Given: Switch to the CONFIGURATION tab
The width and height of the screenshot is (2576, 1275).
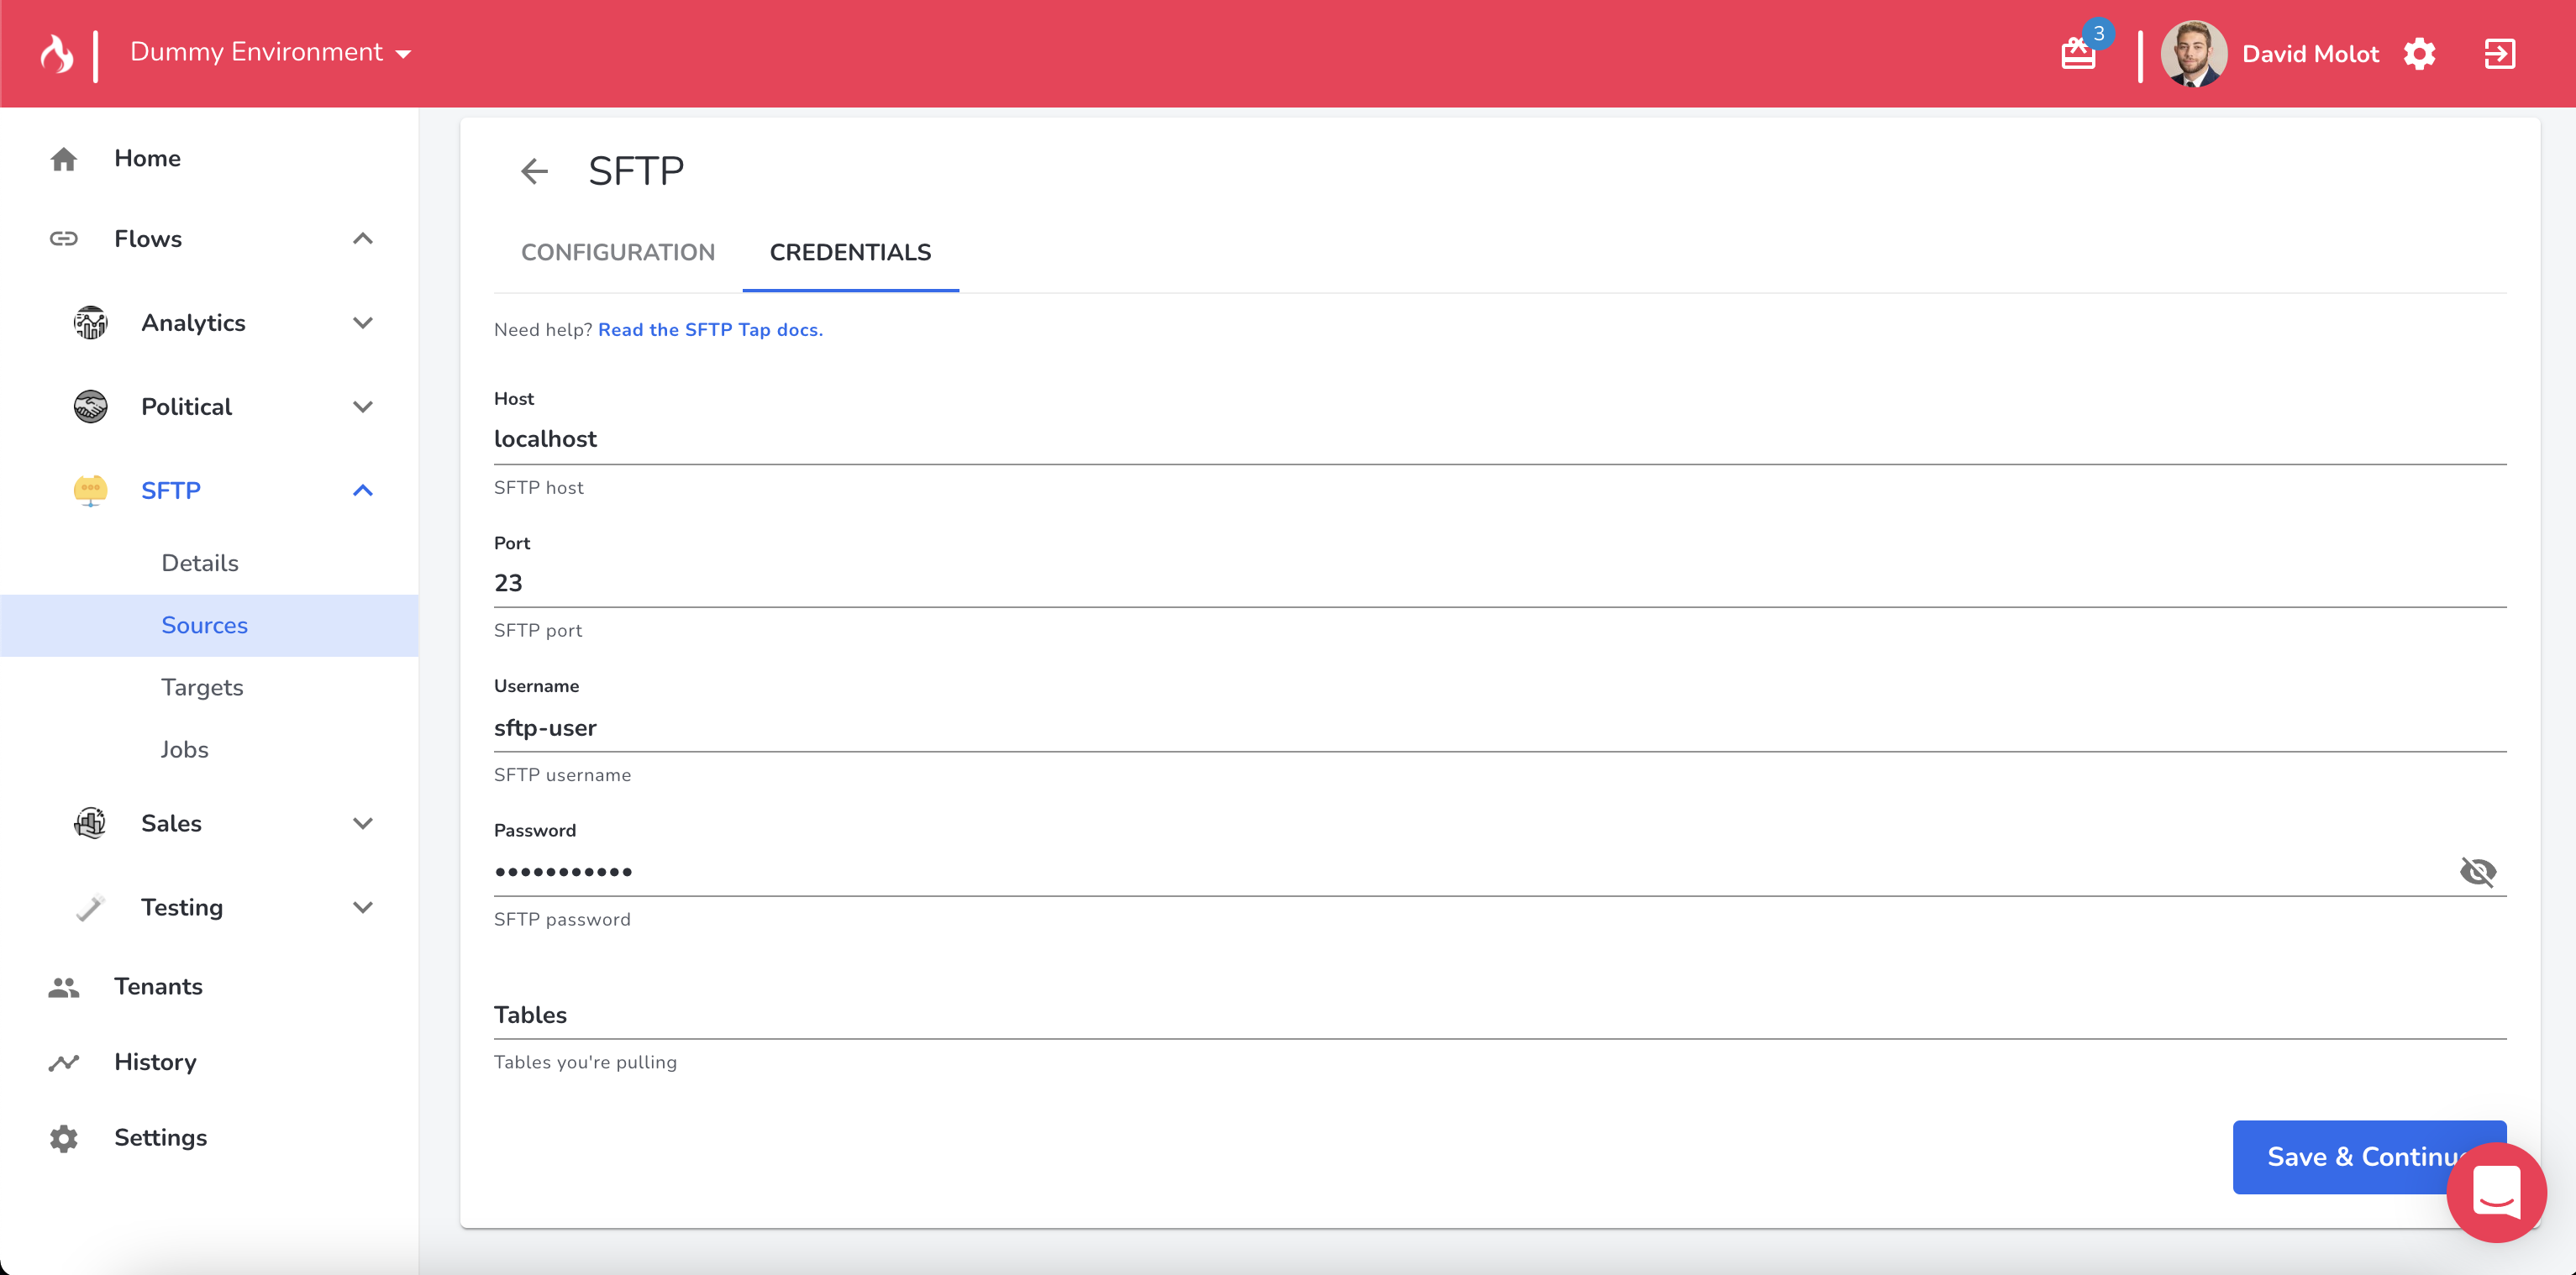Looking at the screenshot, I should coord(617,253).
